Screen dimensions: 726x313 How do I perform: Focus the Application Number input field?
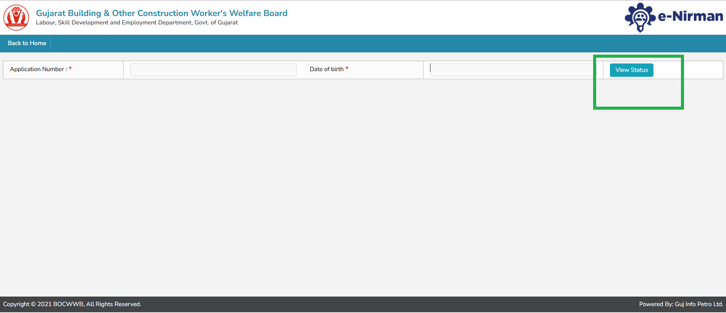pyautogui.click(x=213, y=70)
